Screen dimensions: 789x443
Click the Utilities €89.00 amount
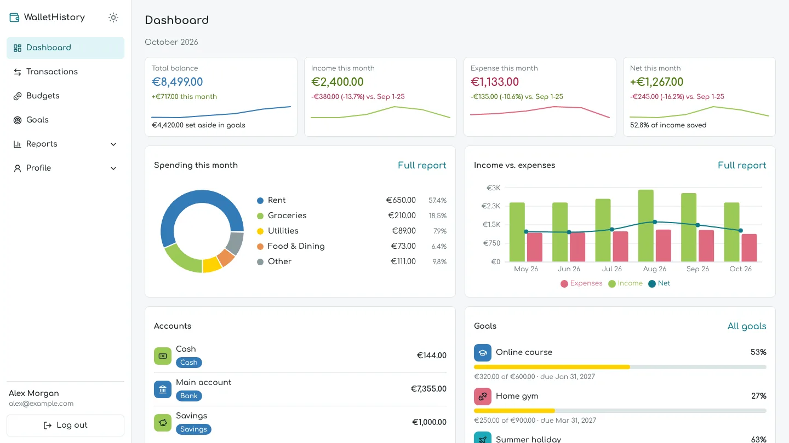[404, 231]
